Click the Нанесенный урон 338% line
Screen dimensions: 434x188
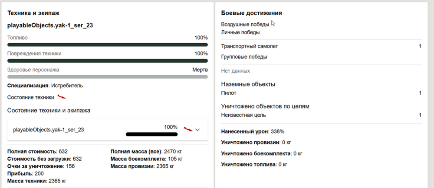point(253,131)
